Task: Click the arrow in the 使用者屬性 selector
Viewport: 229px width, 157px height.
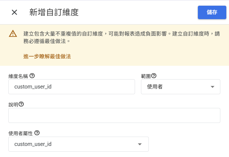Action: click(x=140, y=144)
